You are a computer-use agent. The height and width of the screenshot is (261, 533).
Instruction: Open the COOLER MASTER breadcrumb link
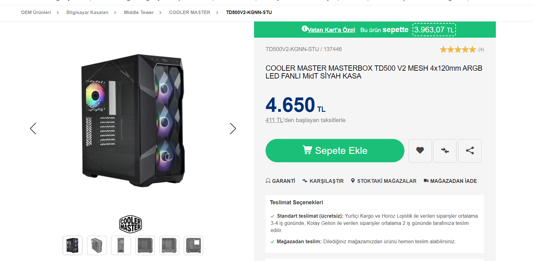(189, 12)
